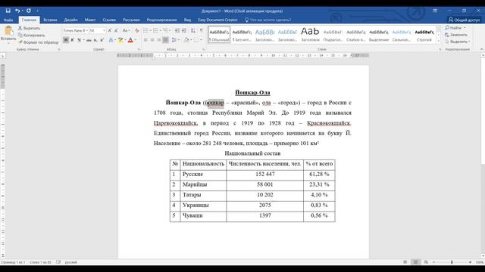The height and width of the screenshot is (272, 485).
Task: Toggle underline Ч formatting
Action: click(x=79, y=40)
